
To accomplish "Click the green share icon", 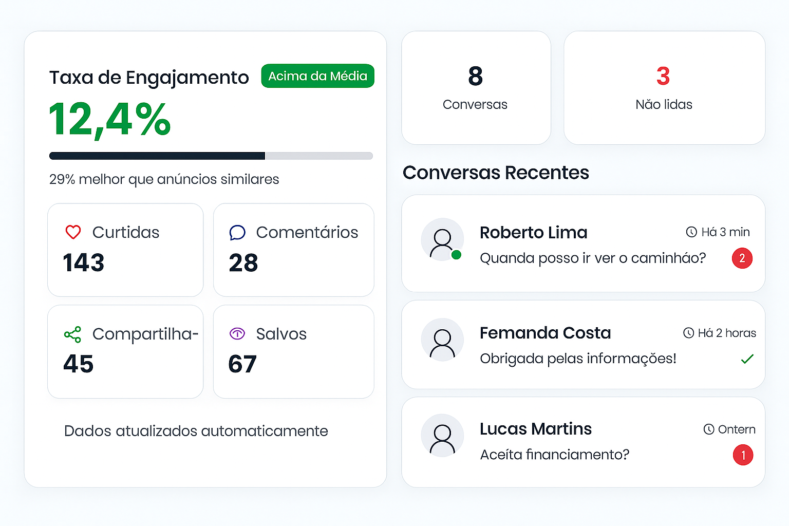I will (72, 334).
